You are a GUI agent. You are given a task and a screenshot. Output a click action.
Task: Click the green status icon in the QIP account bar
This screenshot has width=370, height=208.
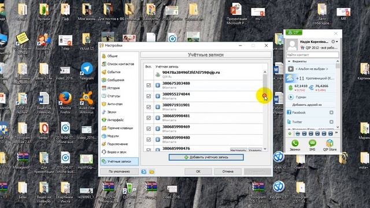(x=290, y=133)
